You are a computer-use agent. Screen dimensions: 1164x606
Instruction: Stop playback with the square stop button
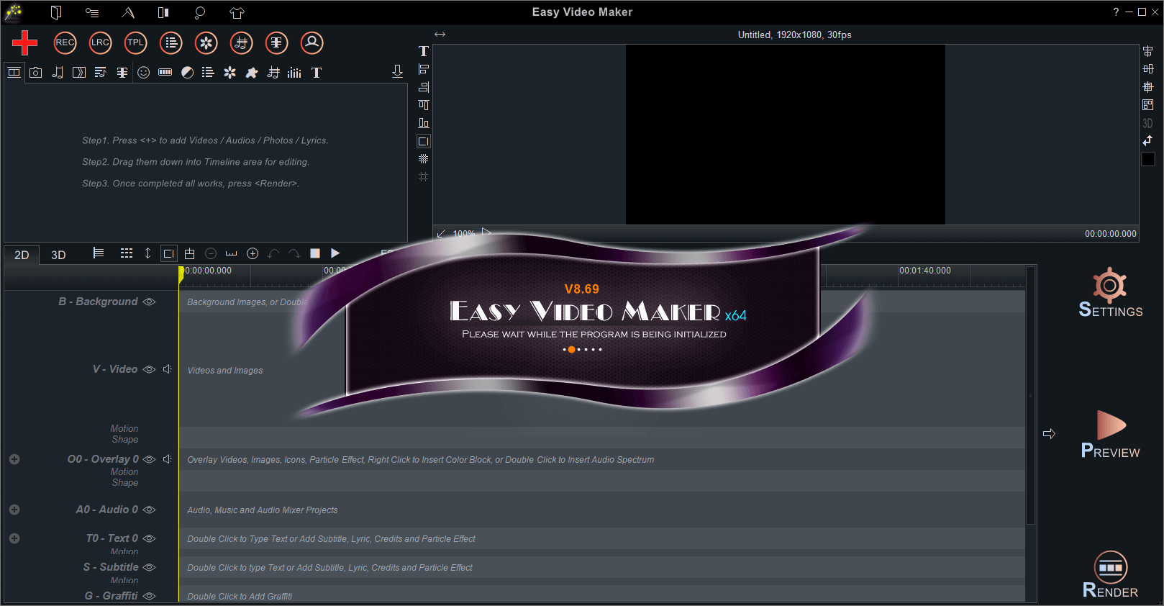coord(314,253)
